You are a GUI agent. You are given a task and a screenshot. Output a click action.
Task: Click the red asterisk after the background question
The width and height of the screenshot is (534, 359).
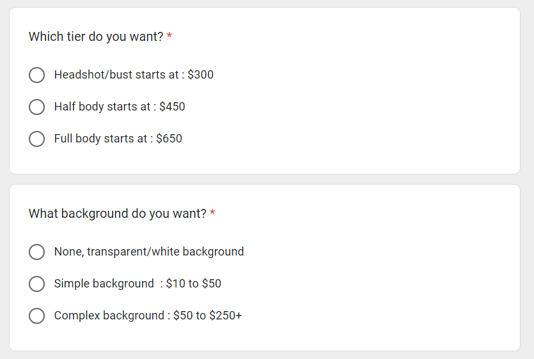click(212, 212)
